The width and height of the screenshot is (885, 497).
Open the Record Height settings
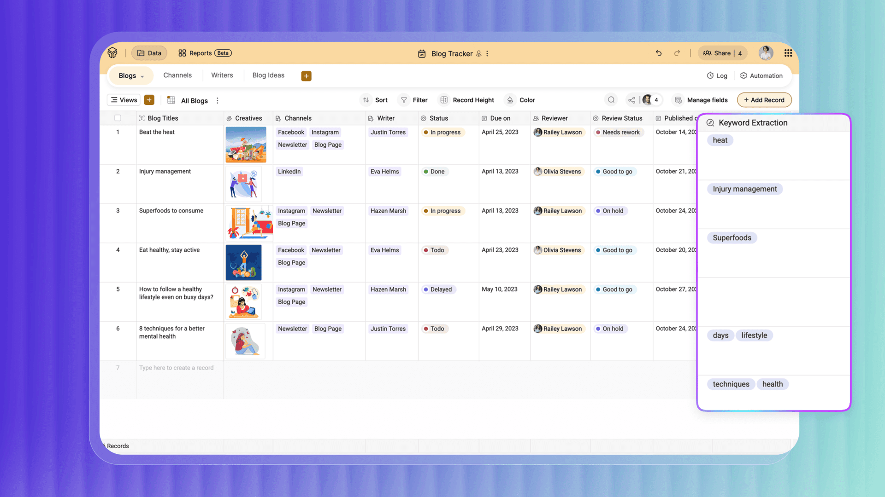466,100
